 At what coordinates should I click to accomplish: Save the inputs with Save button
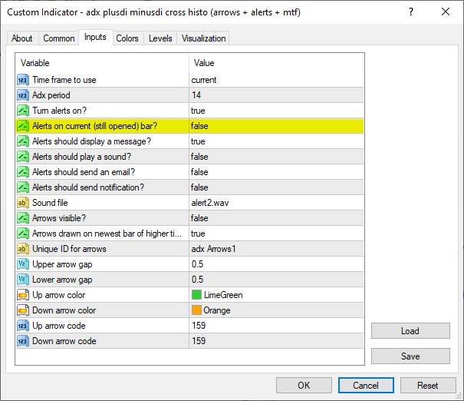[410, 356]
